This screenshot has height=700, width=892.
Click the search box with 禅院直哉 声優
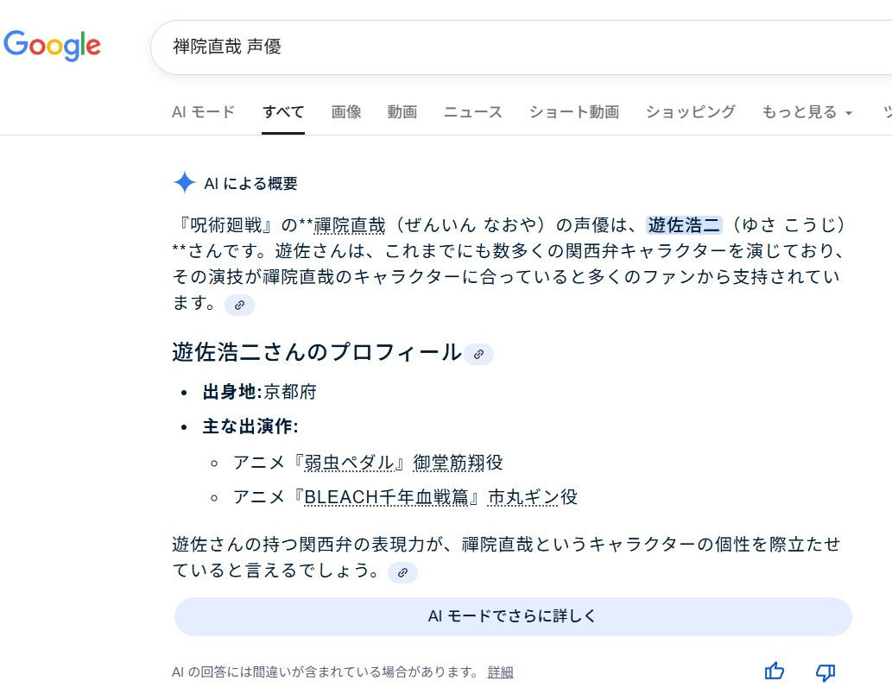click(x=521, y=47)
